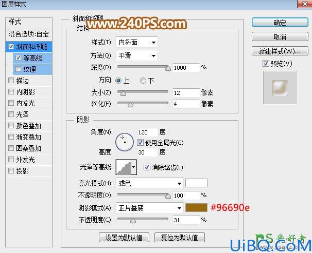Click the 深度 value field 1000

[x=186, y=68]
